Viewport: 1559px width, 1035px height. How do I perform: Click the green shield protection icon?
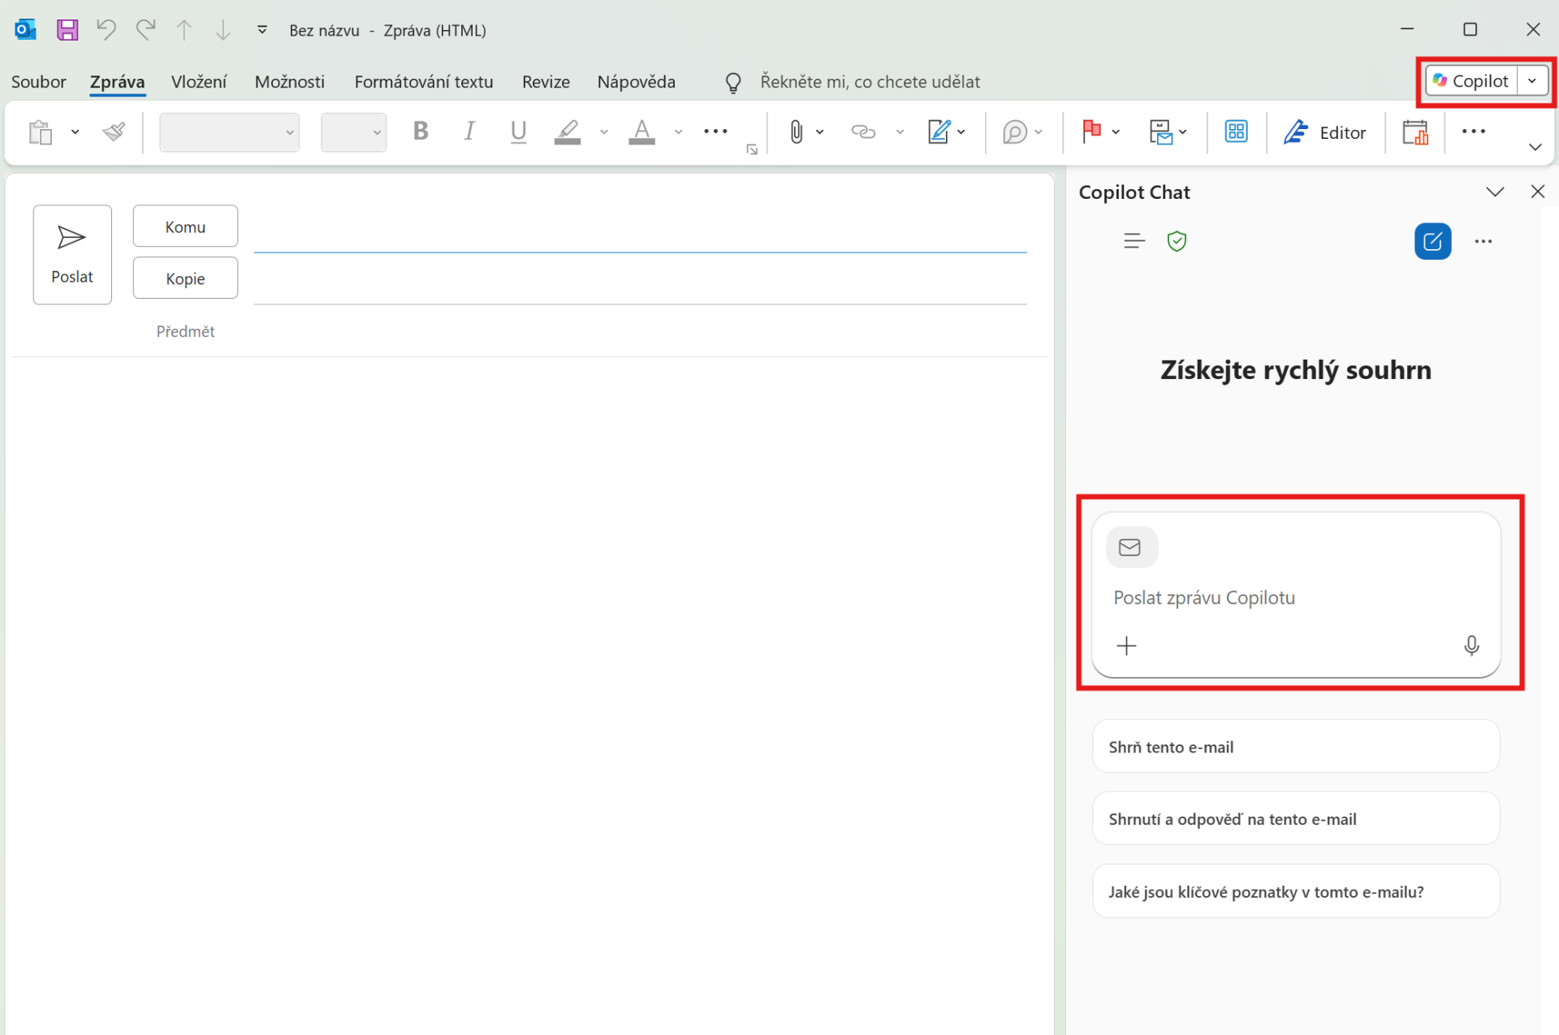tap(1177, 241)
